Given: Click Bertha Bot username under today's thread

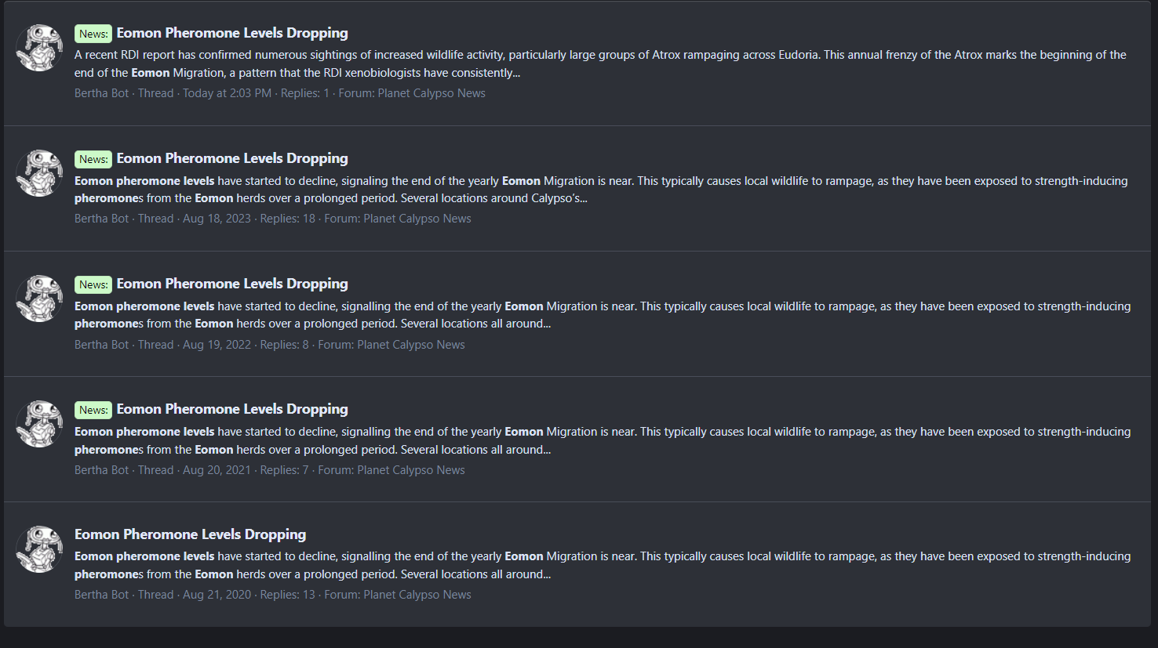Looking at the screenshot, I should point(101,93).
